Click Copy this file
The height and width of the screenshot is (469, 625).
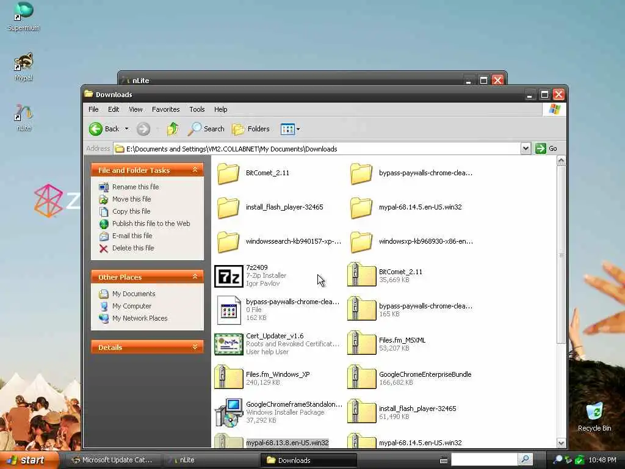coord(125,211)
